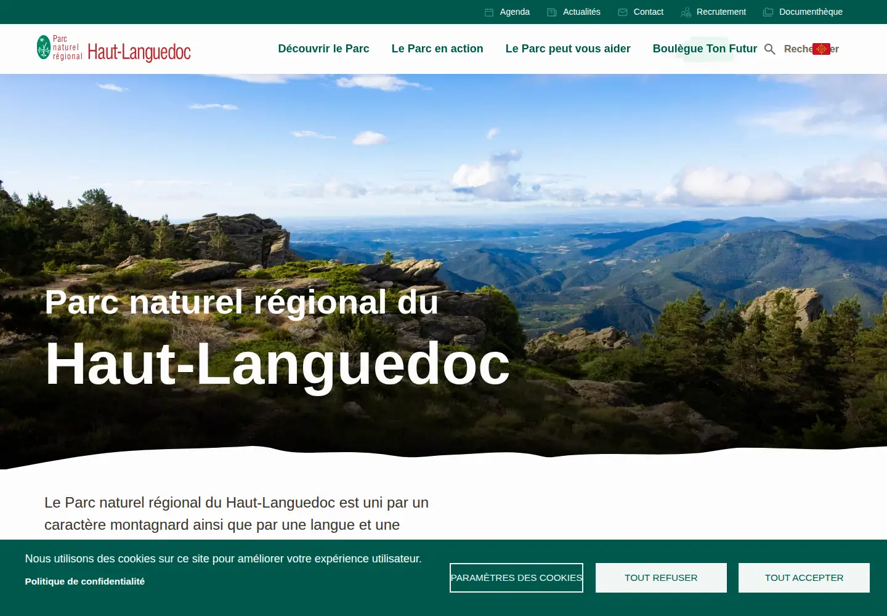887x616 pixels.
Task: Open the Découvrir le Parc menu
Action: click(x=323, y=49)
